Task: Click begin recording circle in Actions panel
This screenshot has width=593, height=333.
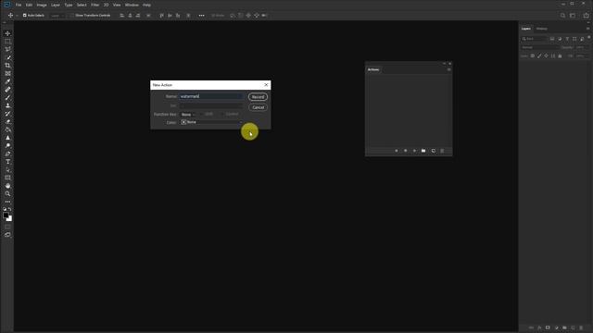Action: (406, 151)
